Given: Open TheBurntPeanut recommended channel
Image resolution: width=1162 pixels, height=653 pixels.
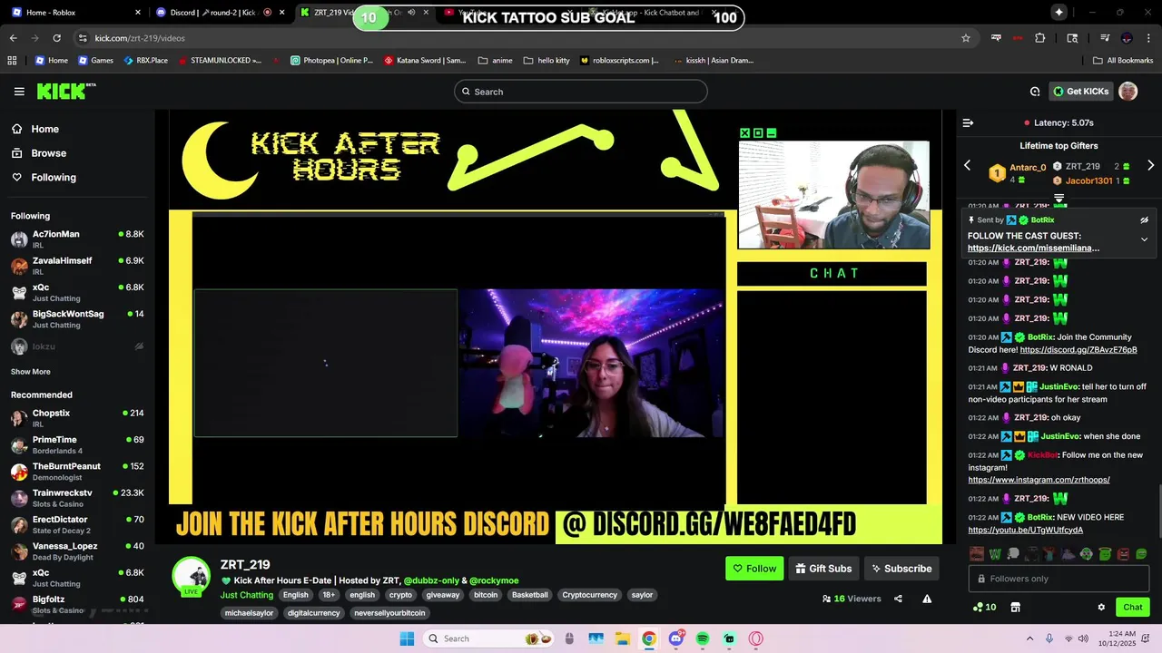Looking at the screenshot, I should coord(77,472).
